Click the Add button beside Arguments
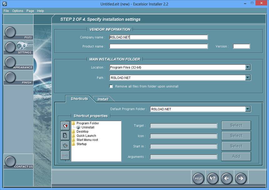Image resolution: width=269 pixels, height=190 pixels. (x=236, y=157)
